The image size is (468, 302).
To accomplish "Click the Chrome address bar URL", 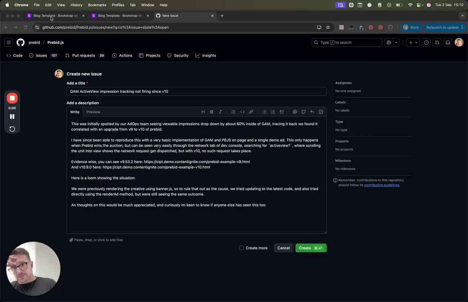I will [105, 27].
